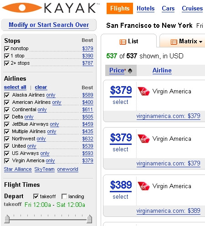Click clear link under Airlines
The width and height of the screenshot is (205, 226).
pyautogui.click(x=41, y=87)
